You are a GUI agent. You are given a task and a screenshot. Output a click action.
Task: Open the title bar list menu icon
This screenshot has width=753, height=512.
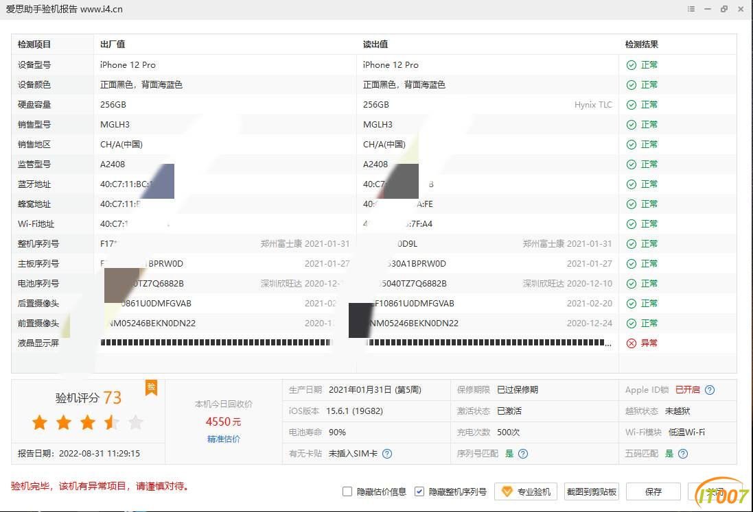(x=691, y=9)
